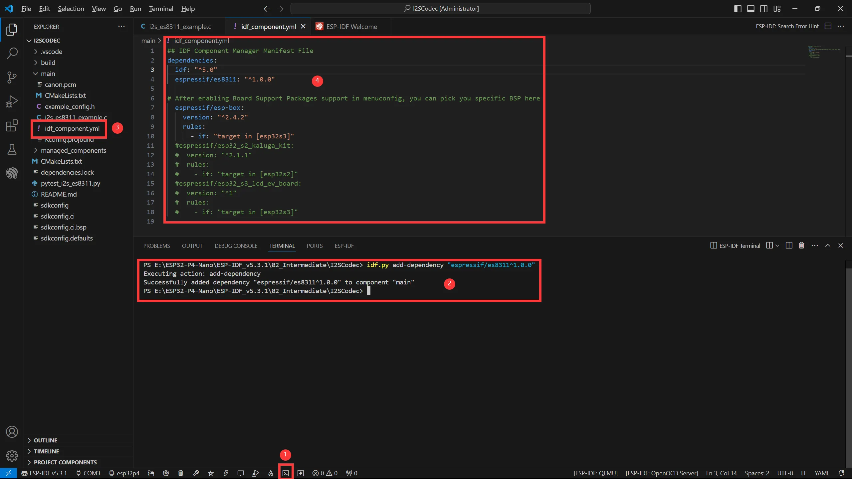Open the i2s_es8311_example.c editor tab
Viewport: 852px width, 479px height.
[x=180, y=26]
